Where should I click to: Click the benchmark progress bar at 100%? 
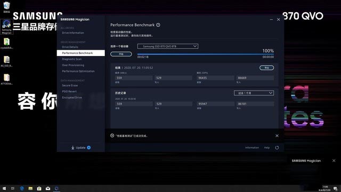(206, 54)
